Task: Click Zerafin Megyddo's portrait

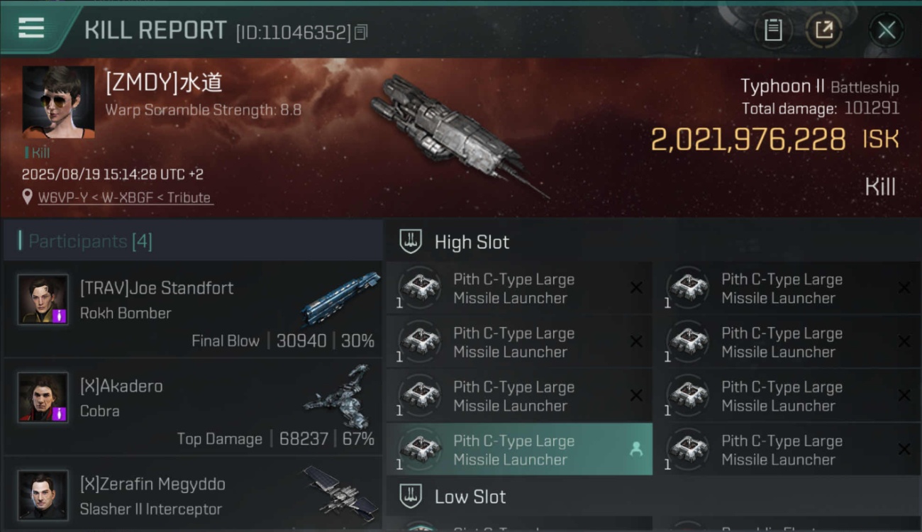Action: [x=43, y=495]
